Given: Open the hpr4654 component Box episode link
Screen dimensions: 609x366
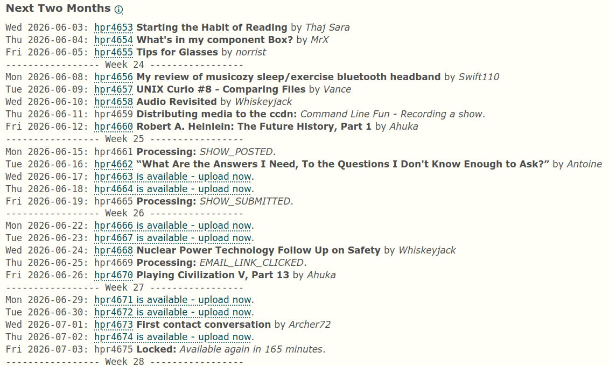Looking at the screenshot, I should (x=114, y=40).
